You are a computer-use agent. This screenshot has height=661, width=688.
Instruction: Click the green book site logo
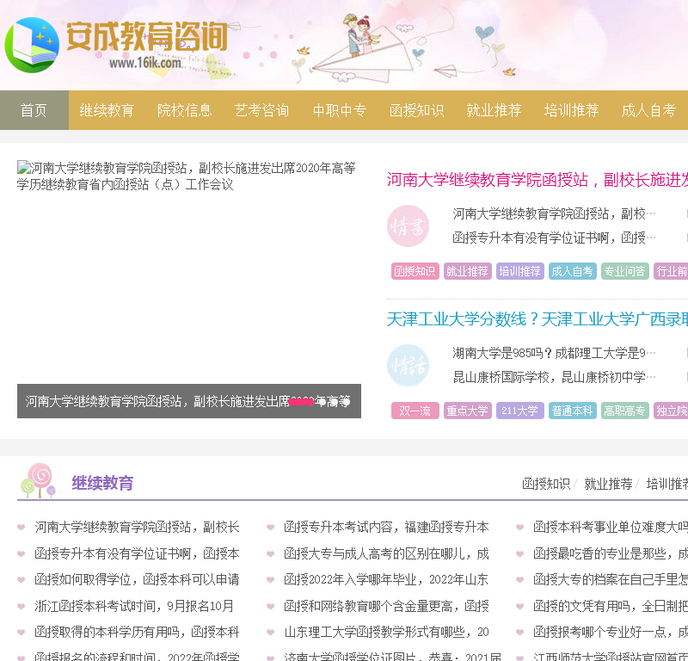tap(32, 45)
